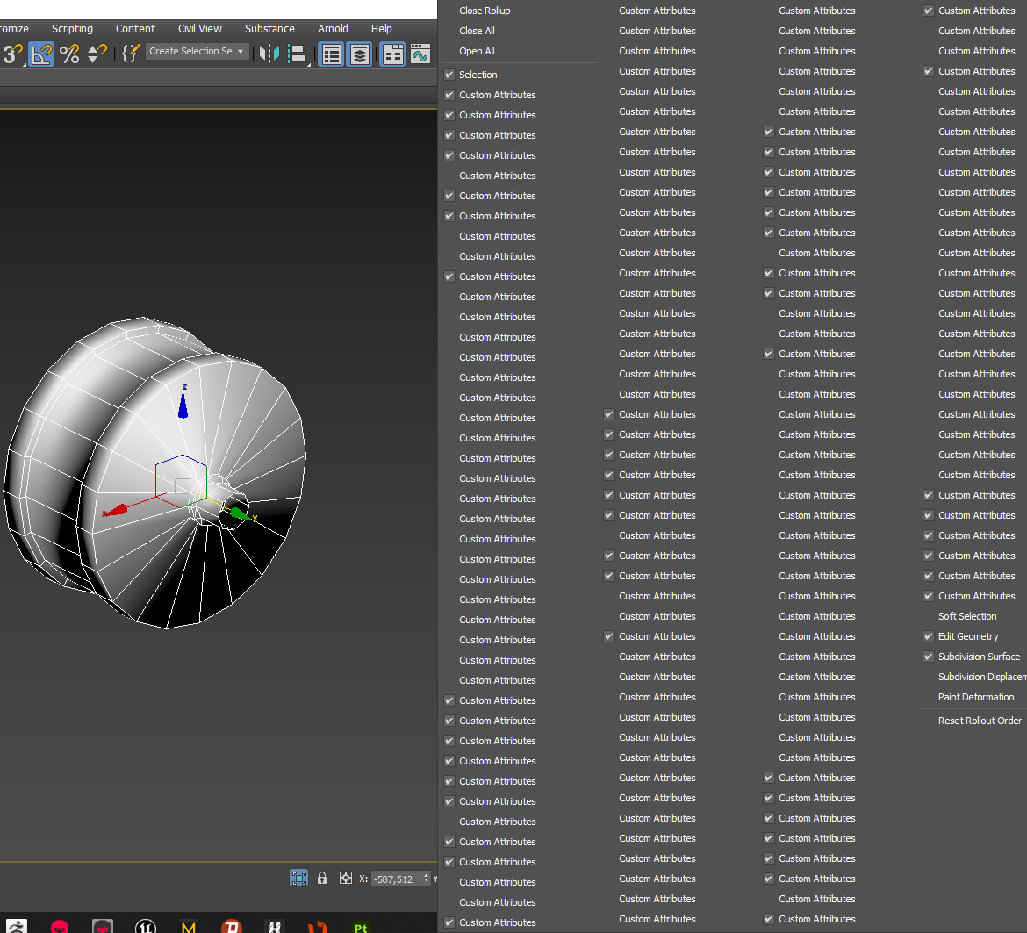Open the Arnold menu
The image size is (1027, 933).
pos(333,29)
